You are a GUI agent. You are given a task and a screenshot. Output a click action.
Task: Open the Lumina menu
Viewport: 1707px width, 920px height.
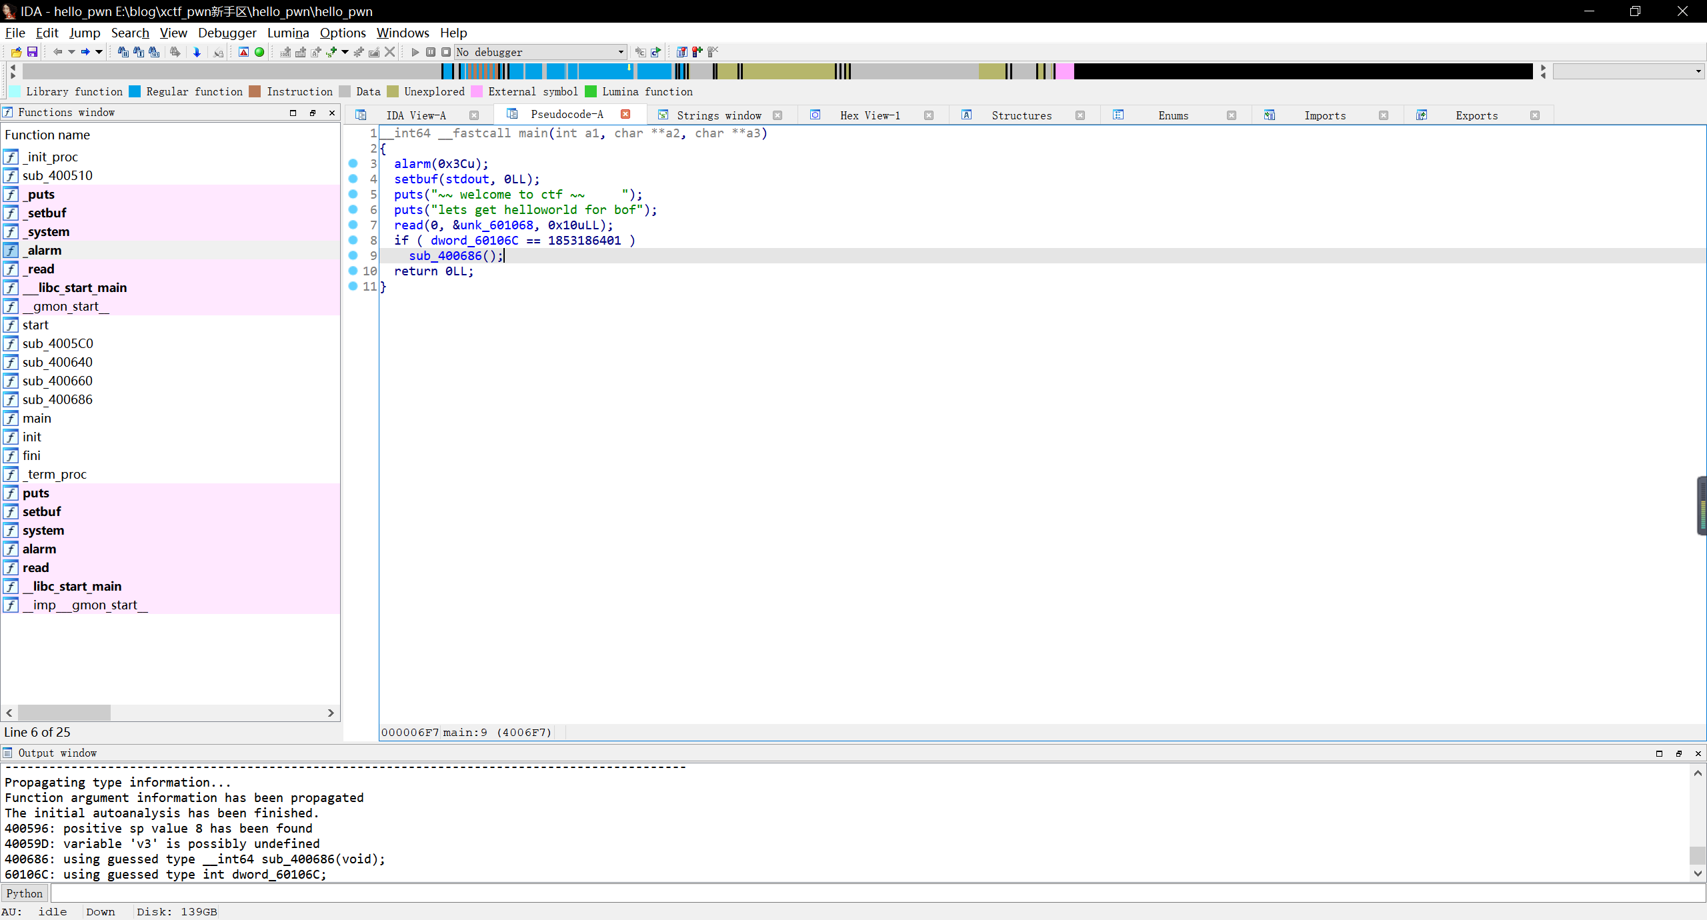click(288, 33)
